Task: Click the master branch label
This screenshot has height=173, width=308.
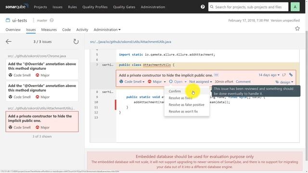Action: (42, 20)
